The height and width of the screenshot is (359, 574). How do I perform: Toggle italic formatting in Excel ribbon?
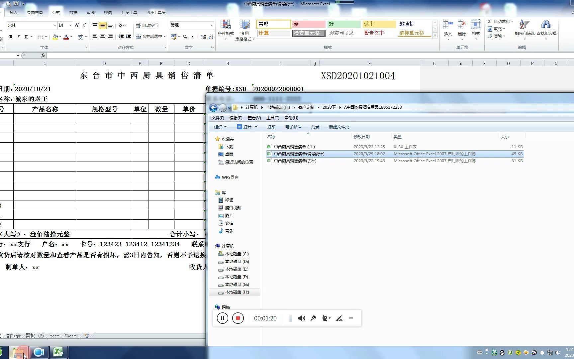[18, 37]
